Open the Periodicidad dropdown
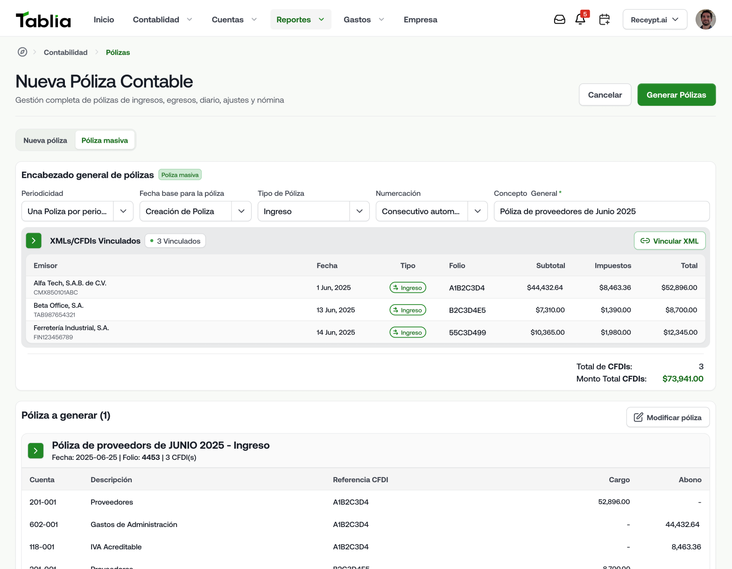Image resolution: width=732 pixels, height=569 pixels. [77, 211]
